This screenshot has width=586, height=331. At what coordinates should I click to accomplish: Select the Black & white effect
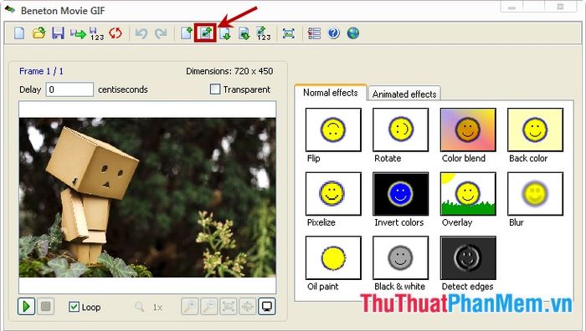(401, 257)
